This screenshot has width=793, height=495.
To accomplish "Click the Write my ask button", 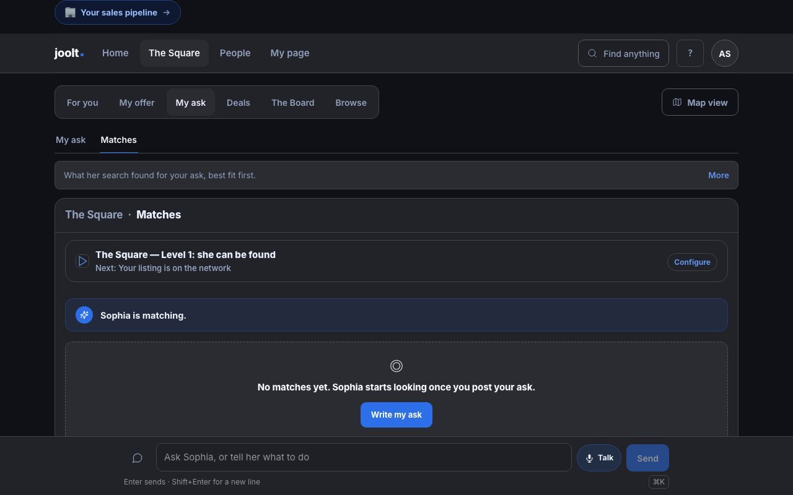I will pos(396,415).
